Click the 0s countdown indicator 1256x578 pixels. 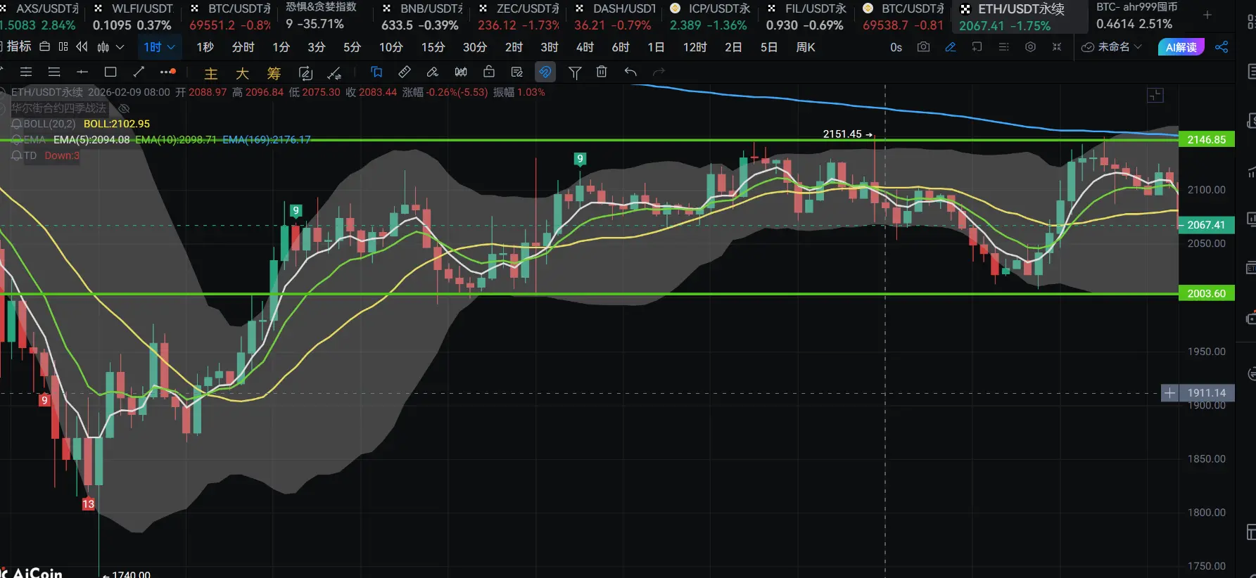point(896,47)
